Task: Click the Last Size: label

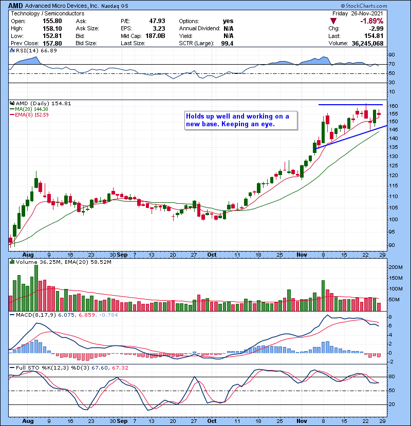Action: (133, 43)
